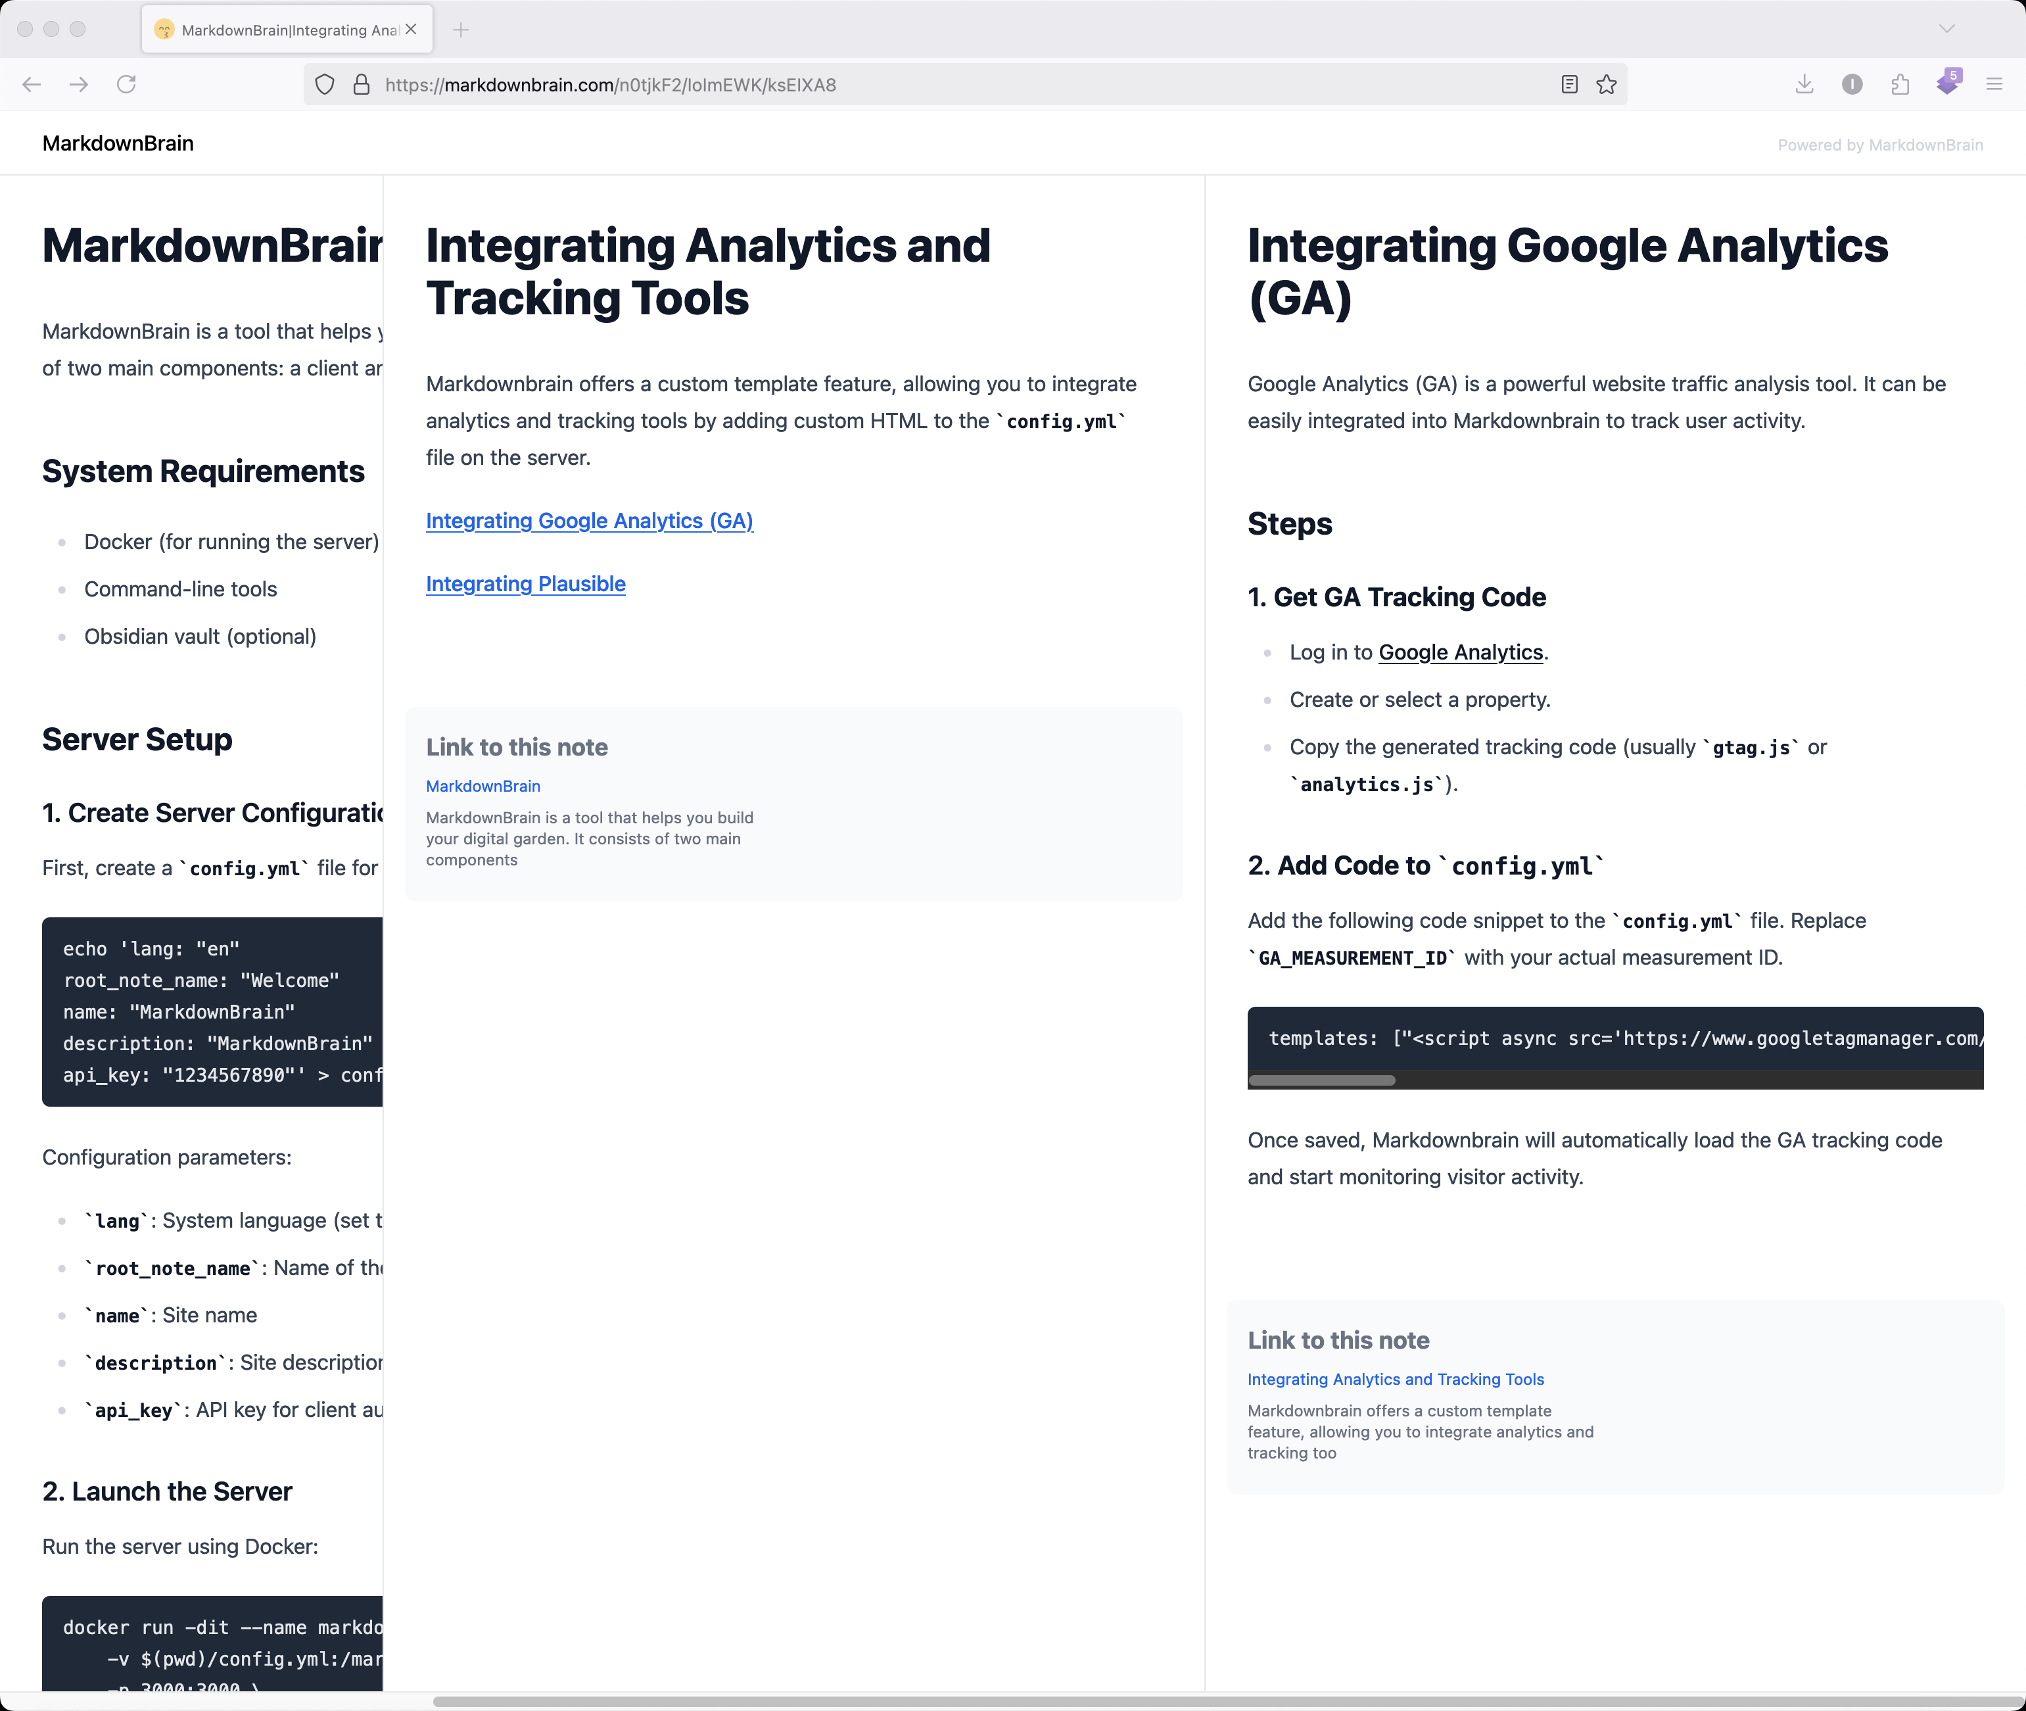Click the Run the server using Docker: text

(180, 1546)
